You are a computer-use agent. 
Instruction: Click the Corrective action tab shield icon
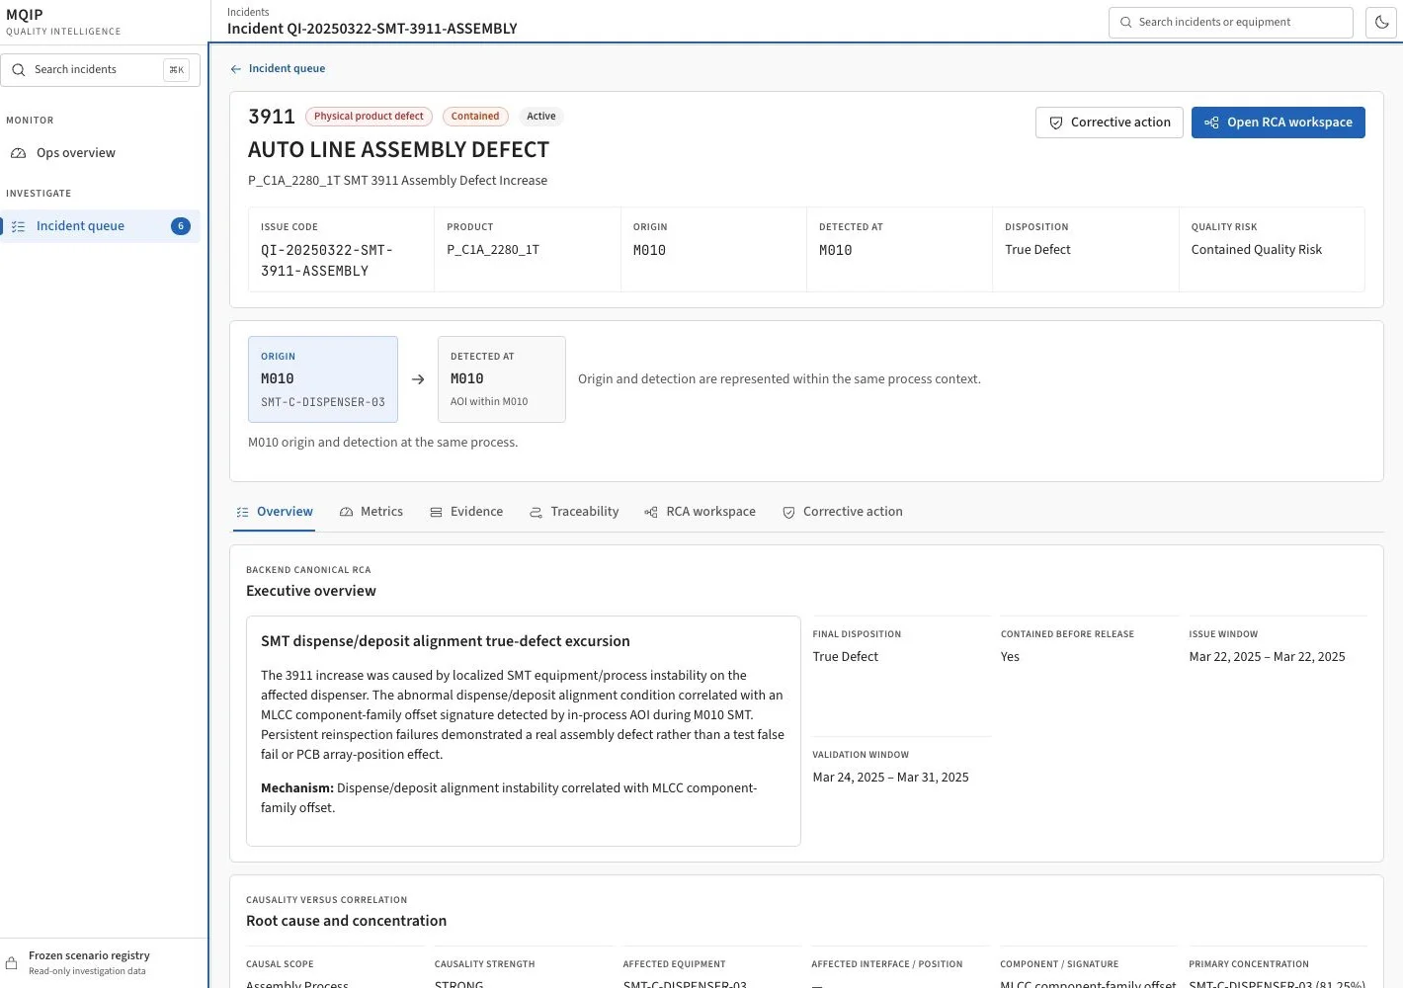pos(788,513)
